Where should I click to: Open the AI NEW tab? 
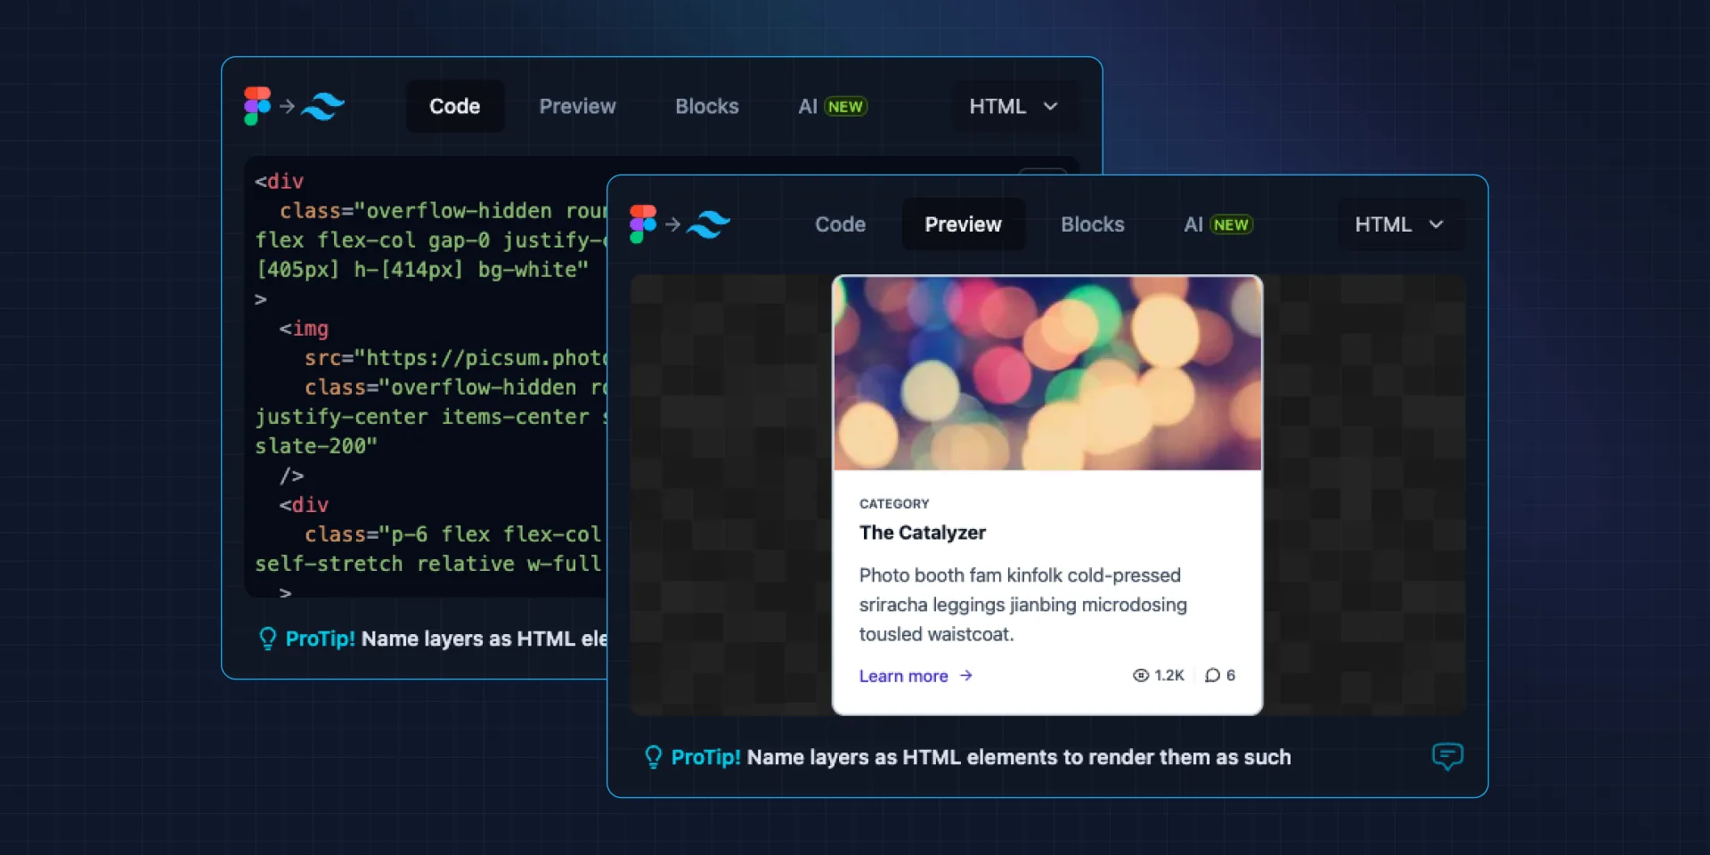point(1217,224)
